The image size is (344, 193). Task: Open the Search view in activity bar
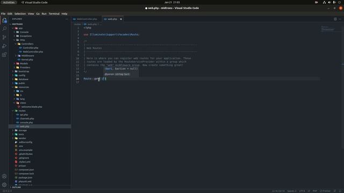tap(4, 28)
